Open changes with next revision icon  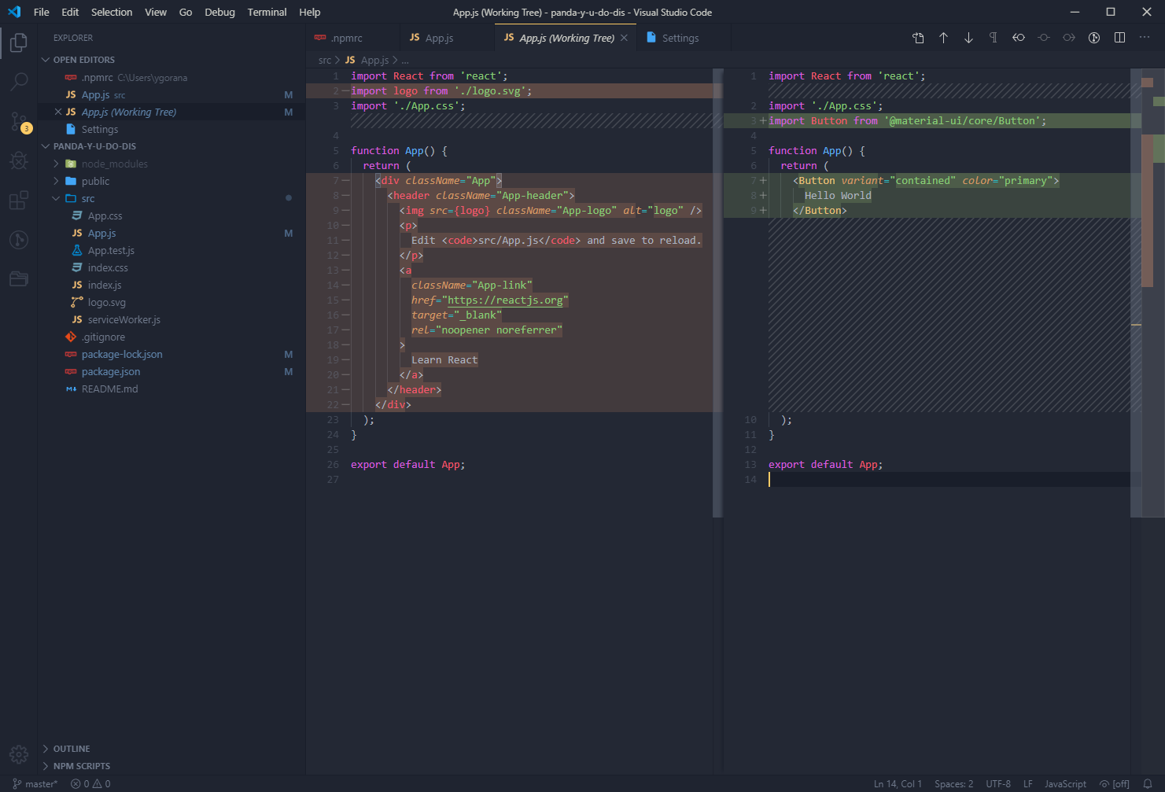[1069, 38]
